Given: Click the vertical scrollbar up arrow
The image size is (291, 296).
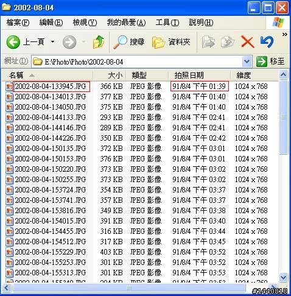Looking at the screenshot, I should (x=284, y=75).
